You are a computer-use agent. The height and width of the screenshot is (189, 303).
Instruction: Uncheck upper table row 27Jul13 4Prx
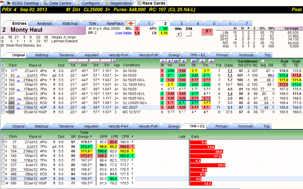[x=3, y=71]
